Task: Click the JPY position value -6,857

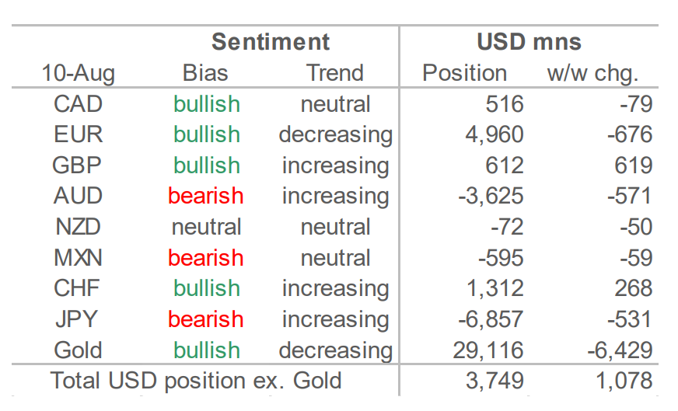Action: point(491,320)
